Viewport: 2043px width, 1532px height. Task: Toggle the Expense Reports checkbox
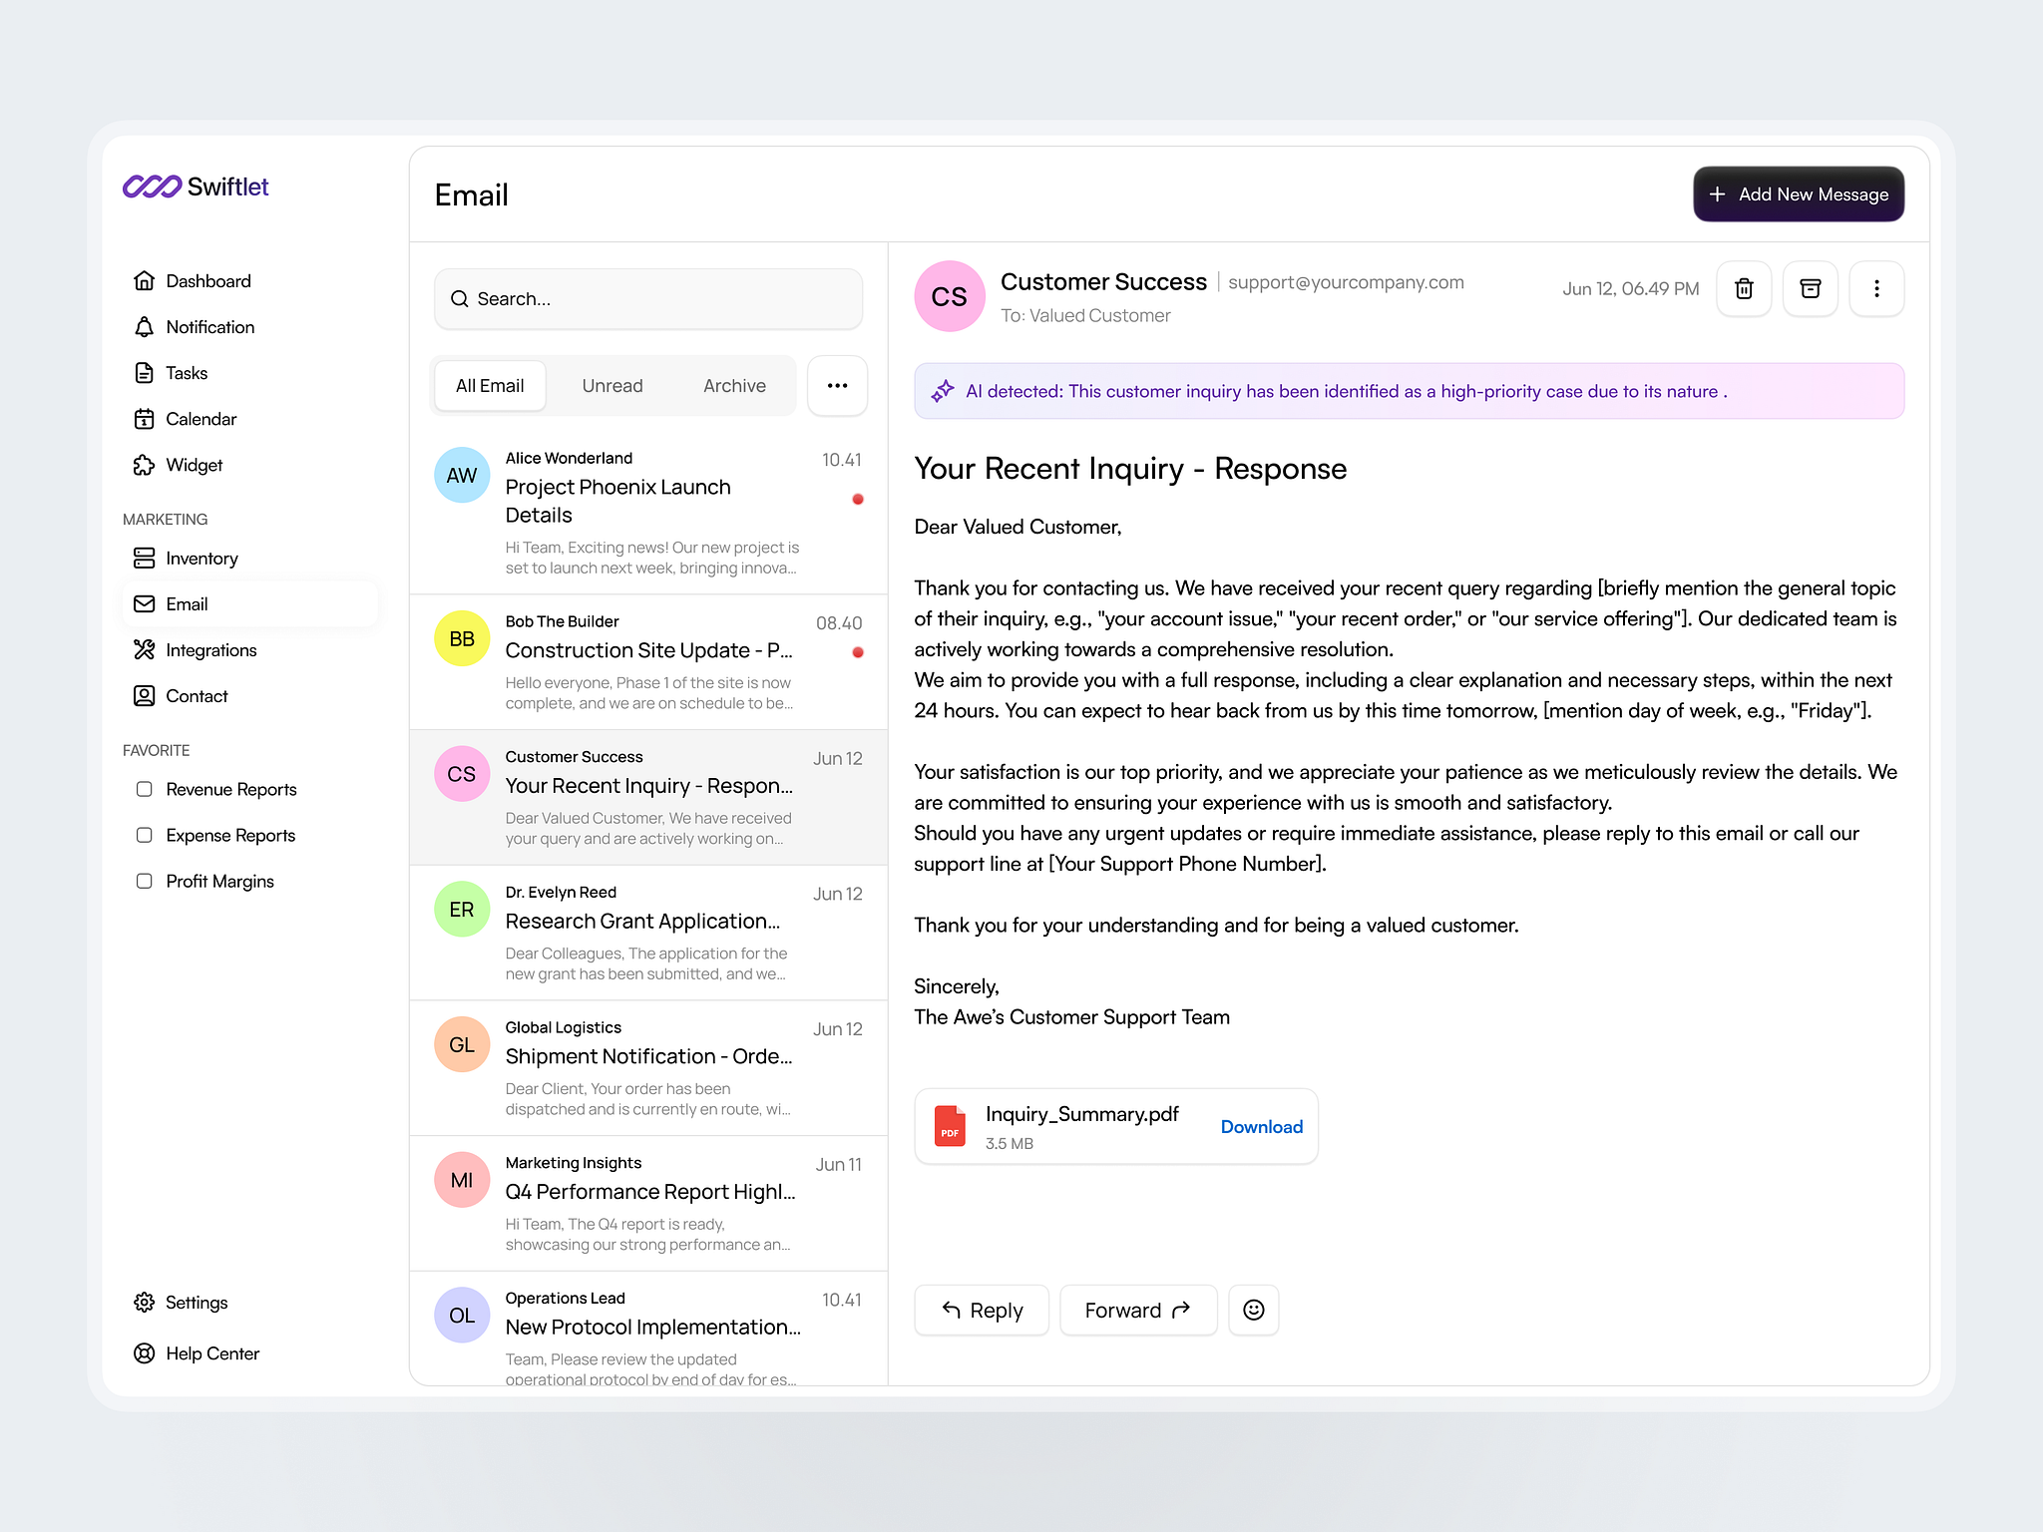coord(145,835)
